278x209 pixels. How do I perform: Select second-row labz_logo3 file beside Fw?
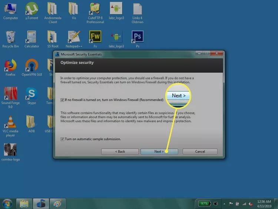(116, 39)
